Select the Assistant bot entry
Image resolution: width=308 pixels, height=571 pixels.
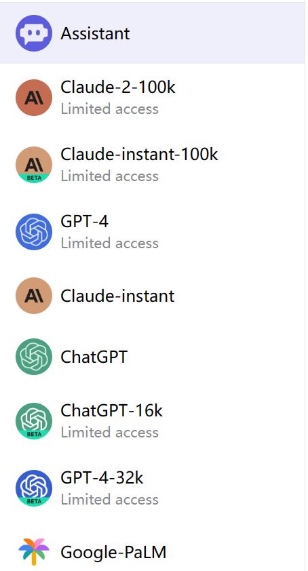(153, 33)
